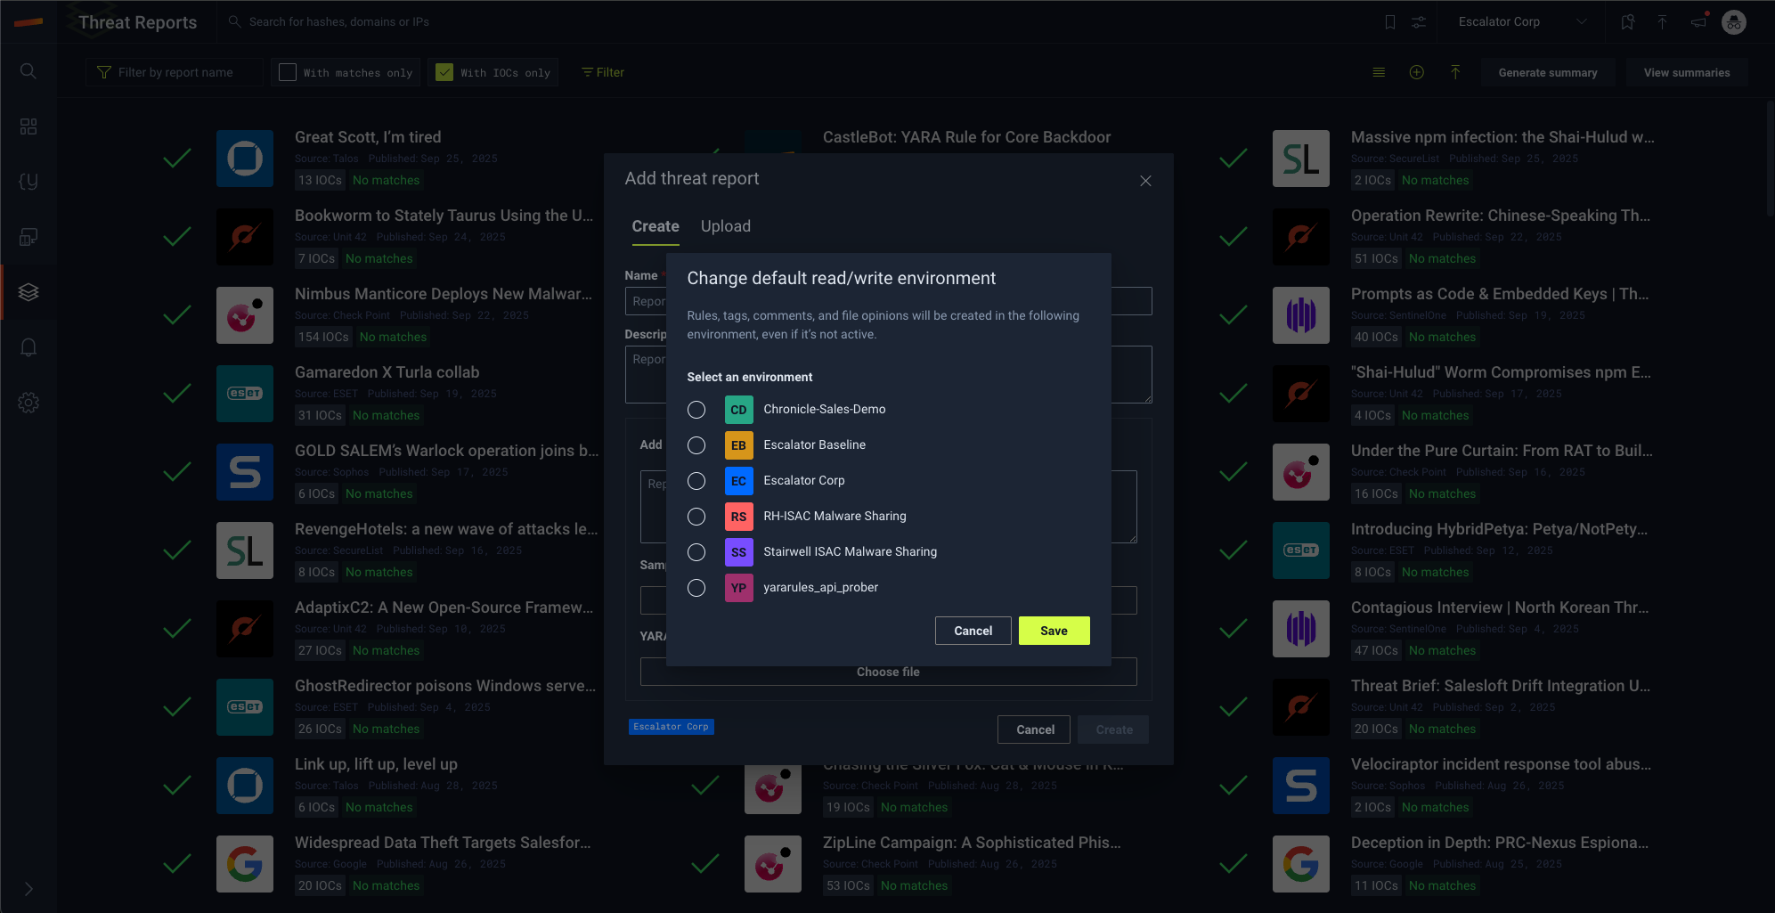Open the Filter options
The image size is (1775, 913).
coord(603,72)
